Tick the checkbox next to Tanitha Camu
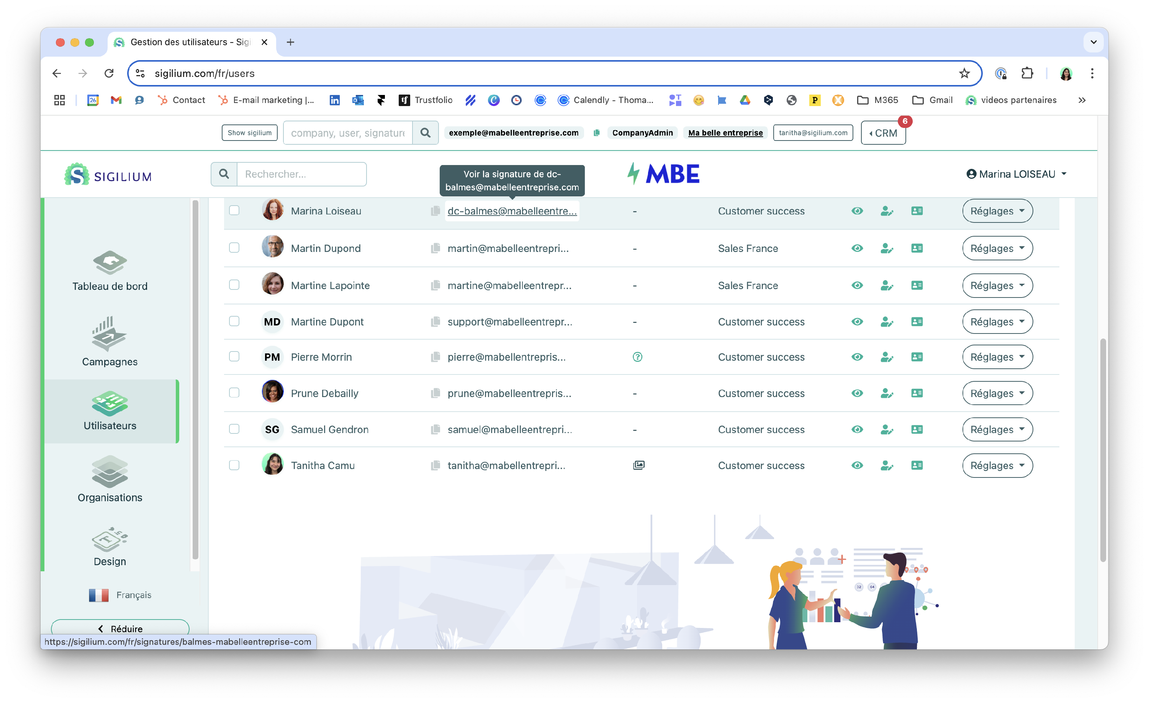The height and width of the screenshot is (703, 1149). click(x=234, y=465)
